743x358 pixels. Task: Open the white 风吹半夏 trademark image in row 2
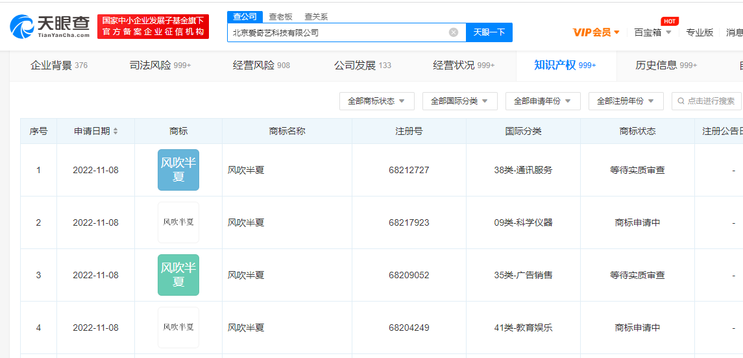coord(178,222)
